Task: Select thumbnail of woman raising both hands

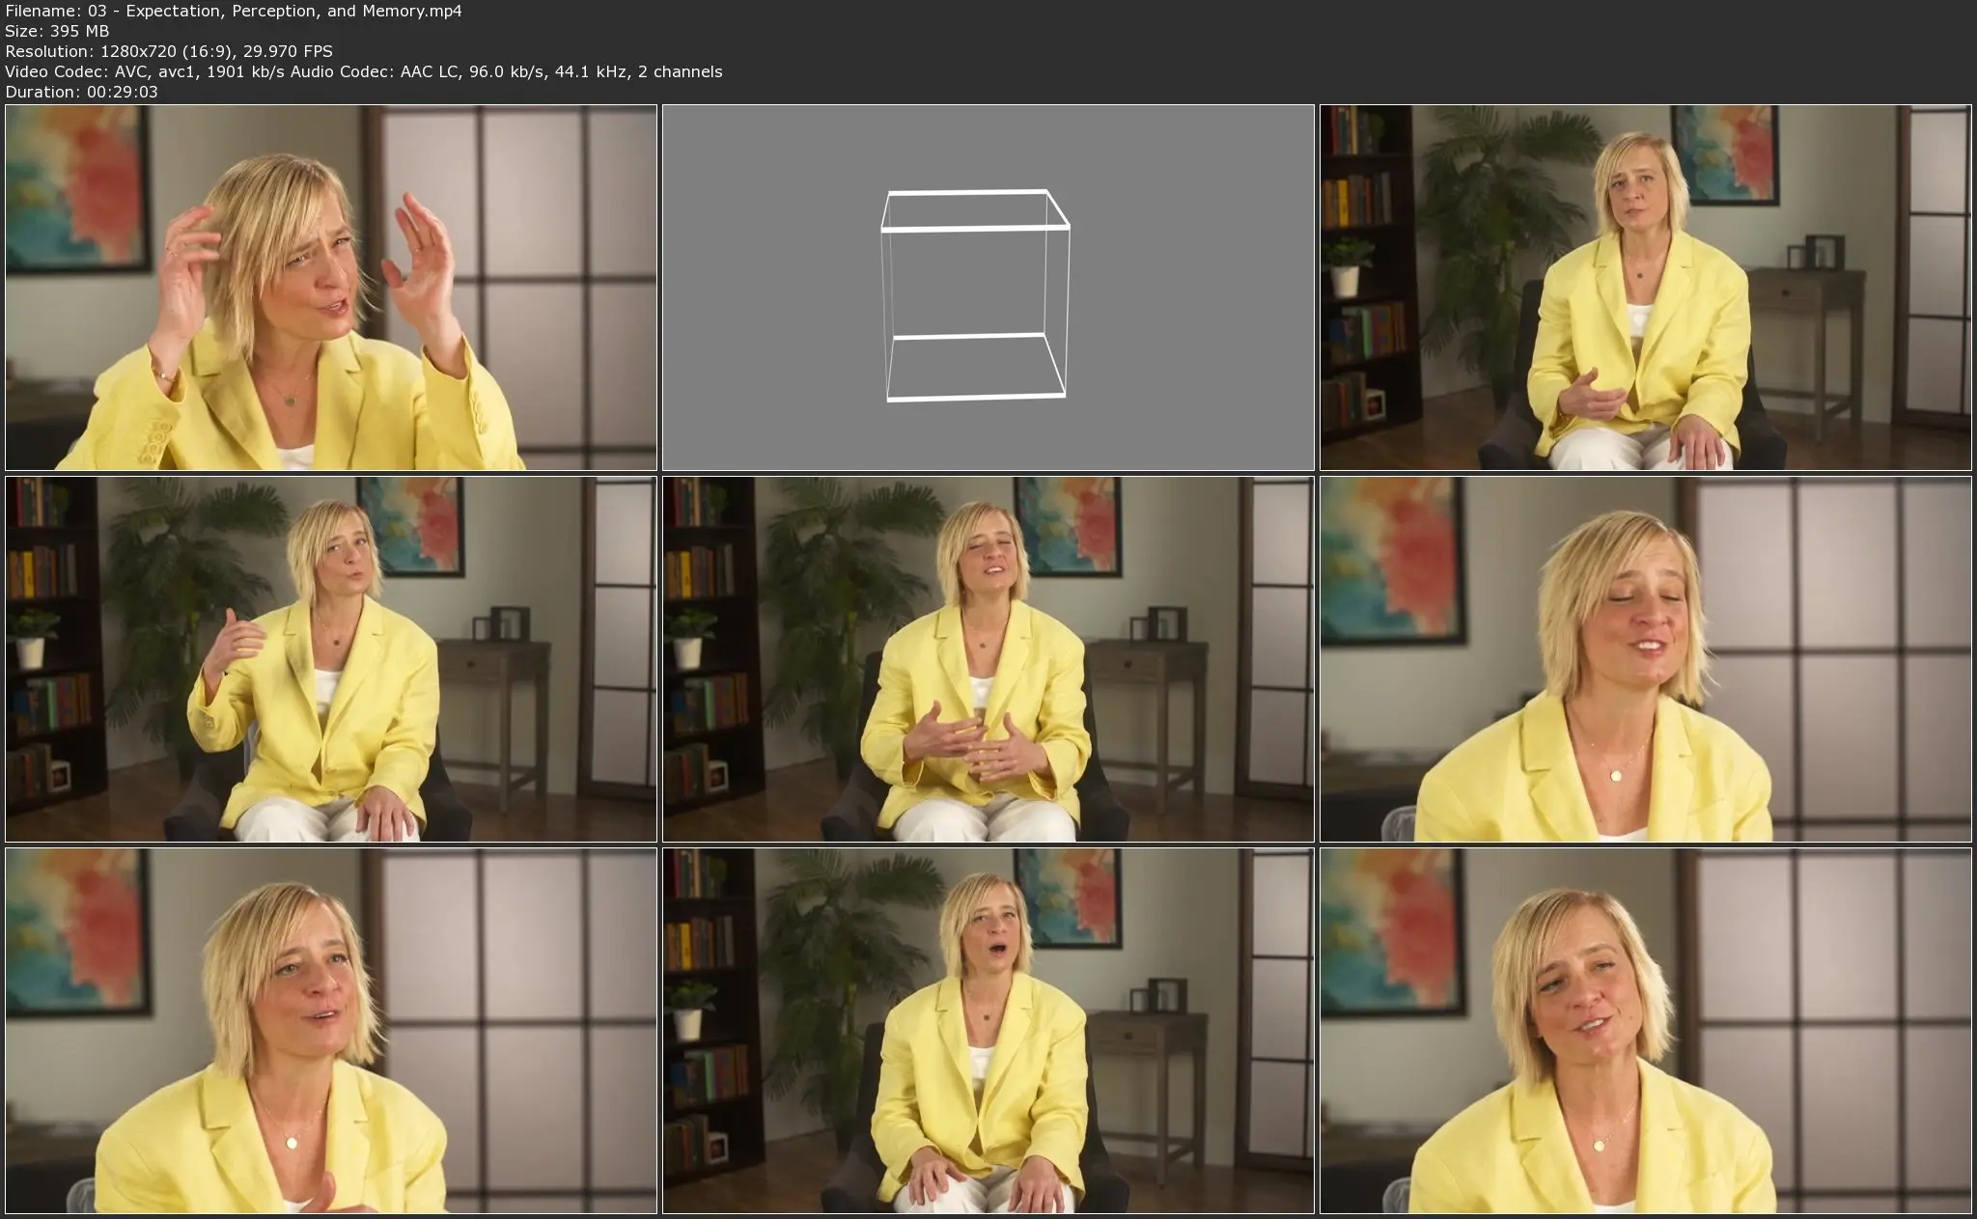Action: [x=331, y=288]
